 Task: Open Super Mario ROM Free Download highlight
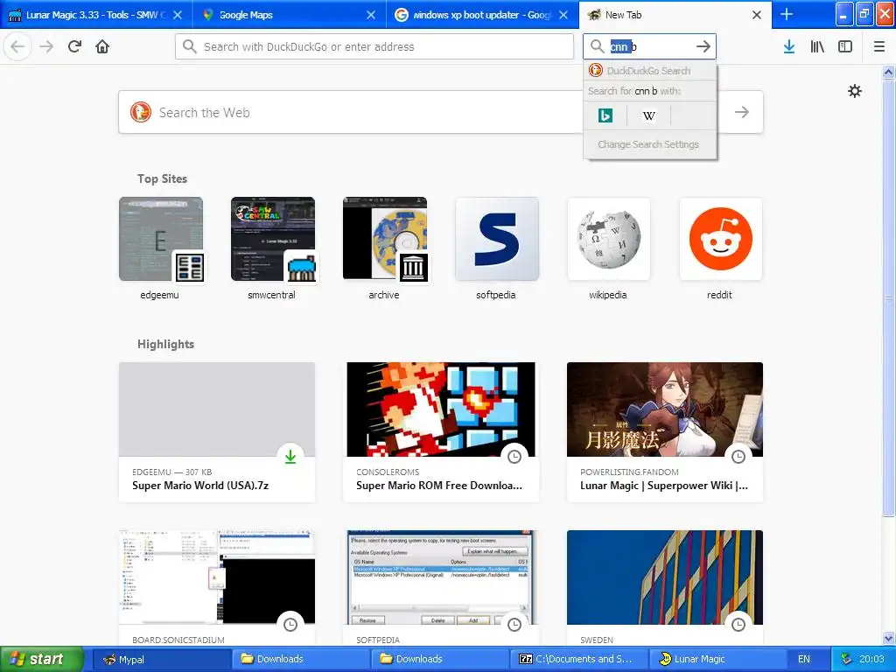[x=441, y=432]
